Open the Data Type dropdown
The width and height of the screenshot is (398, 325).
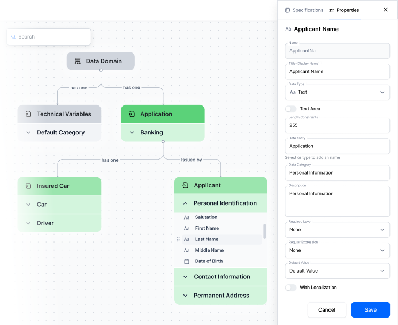pos(337,92)
